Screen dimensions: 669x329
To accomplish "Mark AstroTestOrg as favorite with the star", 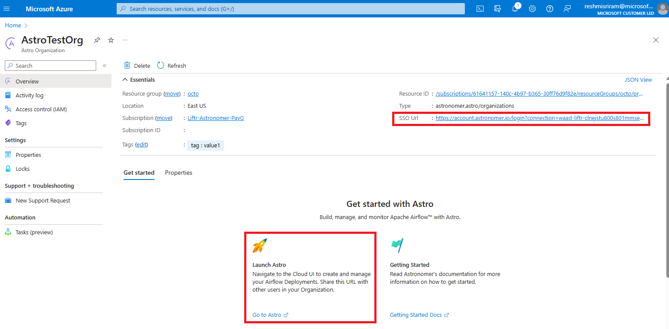I will coord(111,40).
